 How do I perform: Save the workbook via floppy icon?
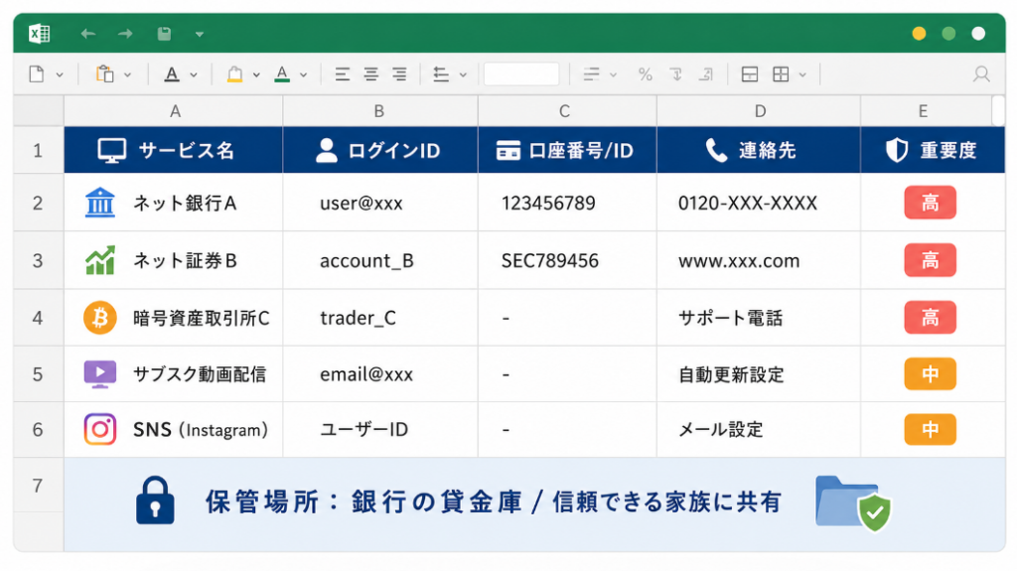[x=164, y=34]
